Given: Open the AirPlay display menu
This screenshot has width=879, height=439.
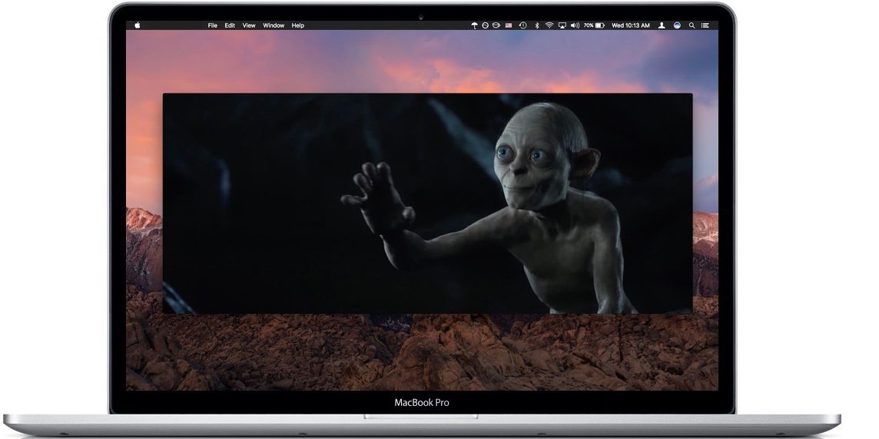Looking at the screenshot, I should click(x=562, y=25).
